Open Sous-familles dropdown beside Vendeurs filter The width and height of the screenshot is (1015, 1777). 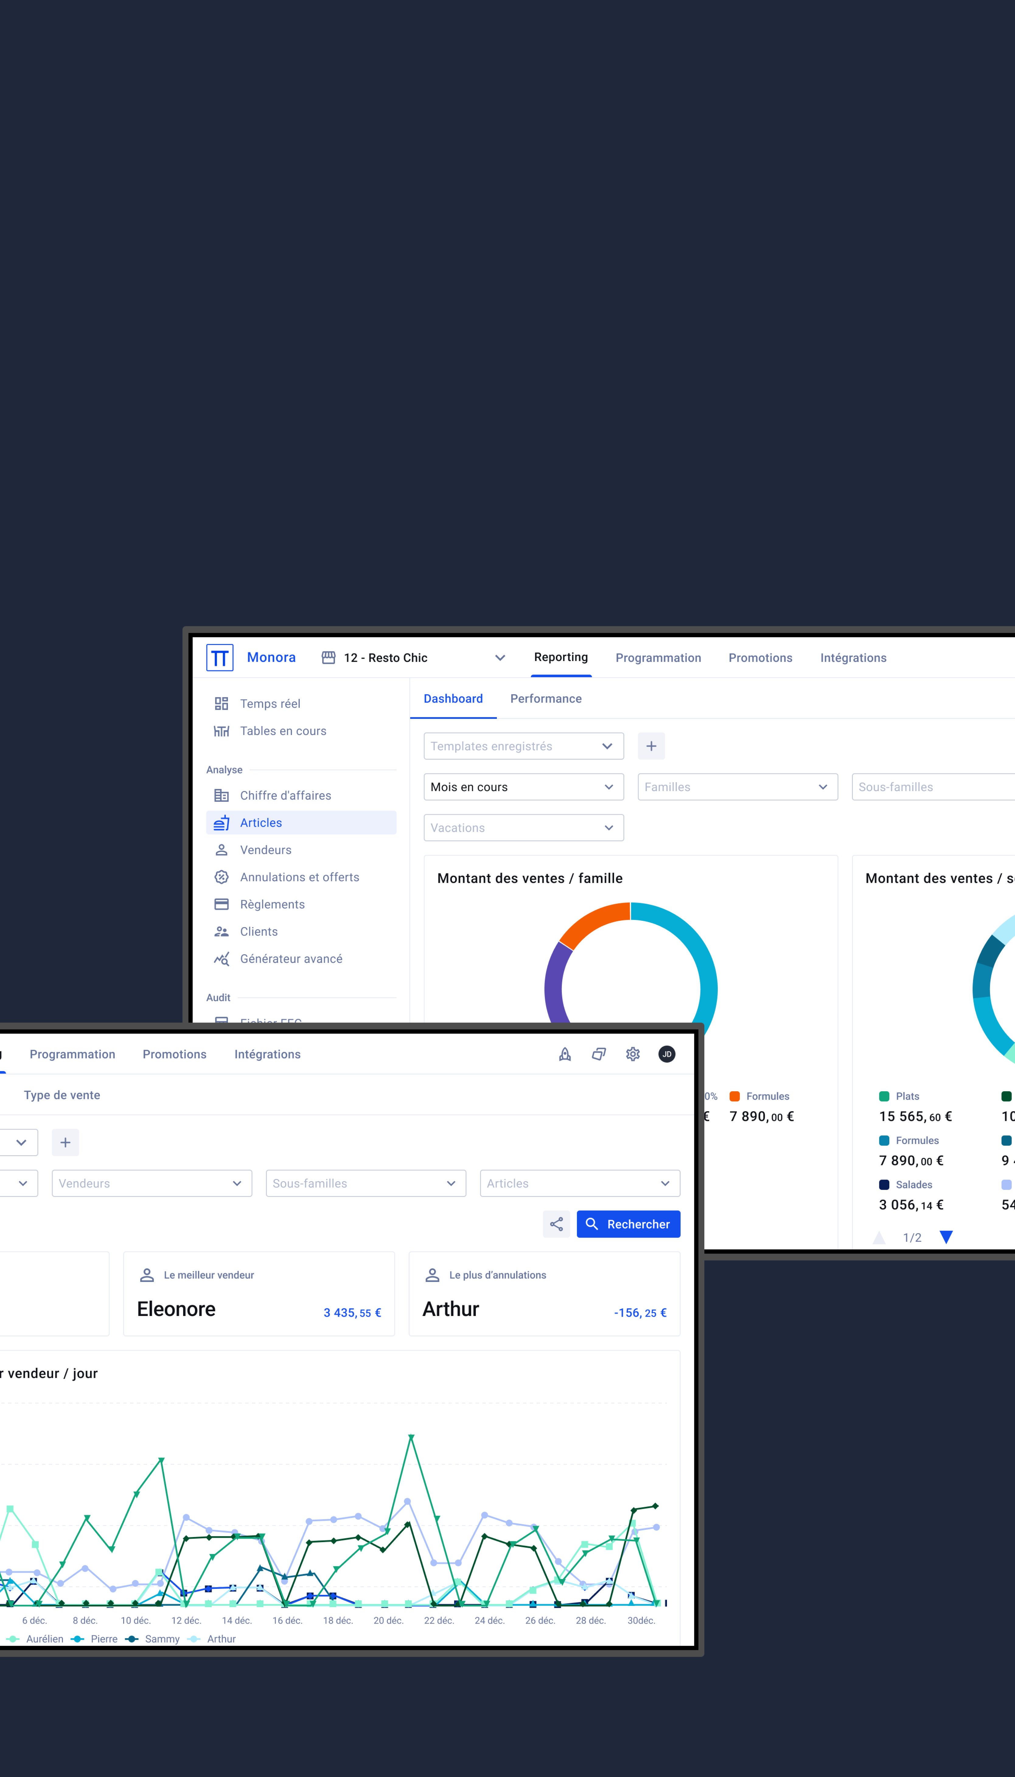(366, 1184)
